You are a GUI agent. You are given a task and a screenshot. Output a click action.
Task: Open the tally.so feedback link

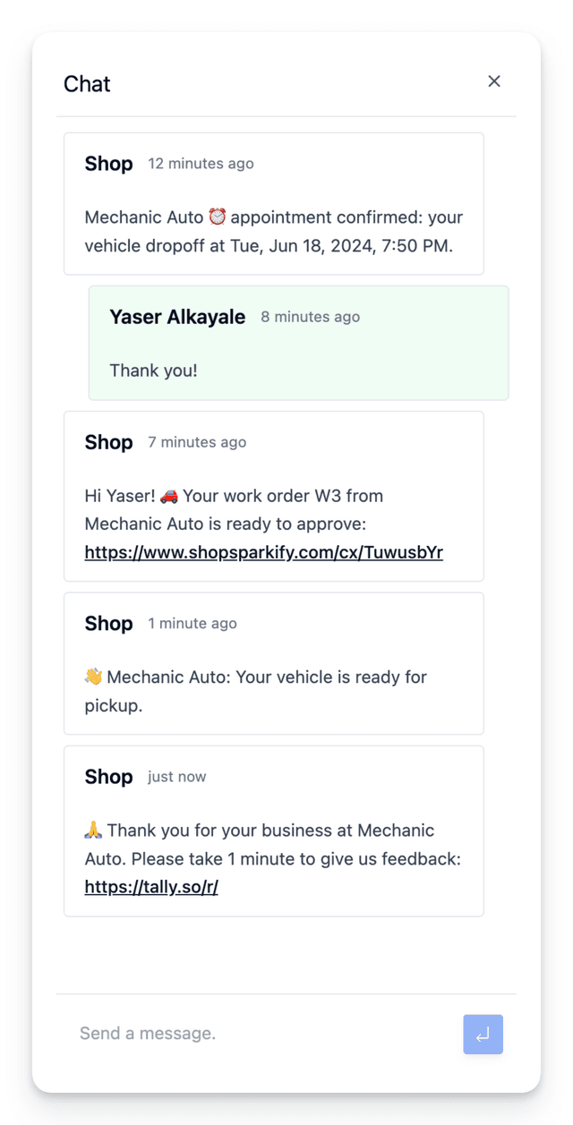150,886
